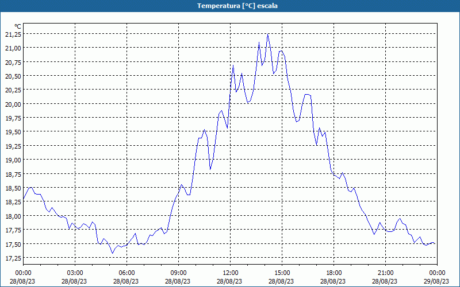Pick the 17,25 y-axis label
Viewport: 460px width, 287px height.
tap(13, 258)
